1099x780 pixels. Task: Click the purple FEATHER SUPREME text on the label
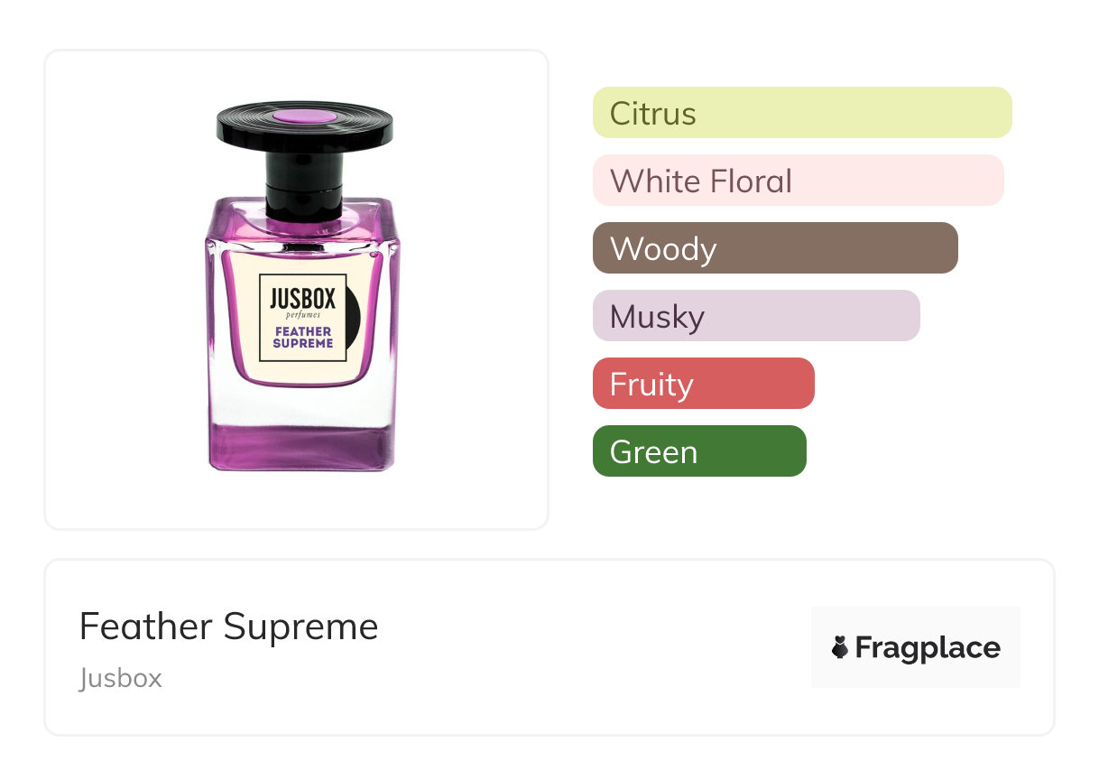[303, 337]
